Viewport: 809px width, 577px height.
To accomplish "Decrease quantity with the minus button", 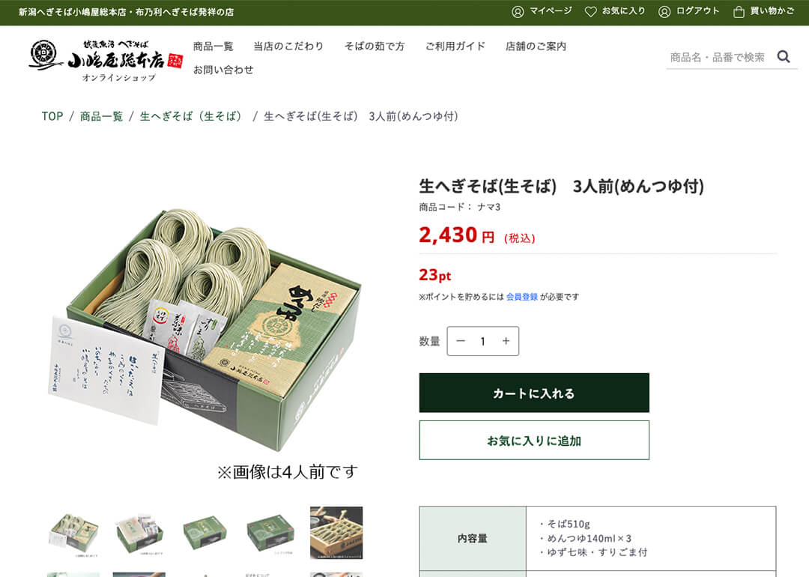I will click(461, 341).
